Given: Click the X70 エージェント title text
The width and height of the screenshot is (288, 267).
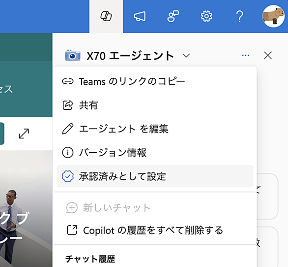Looking at the screenshot, I should pos(130,56).
